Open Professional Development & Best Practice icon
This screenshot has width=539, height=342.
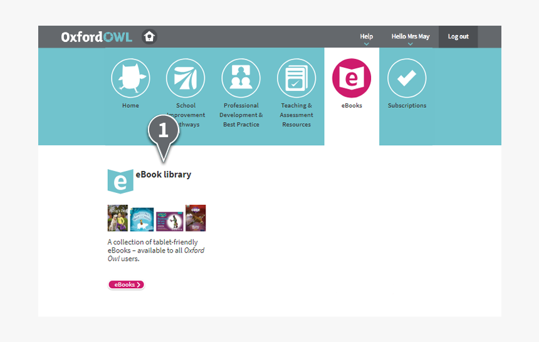click(241, 78)
